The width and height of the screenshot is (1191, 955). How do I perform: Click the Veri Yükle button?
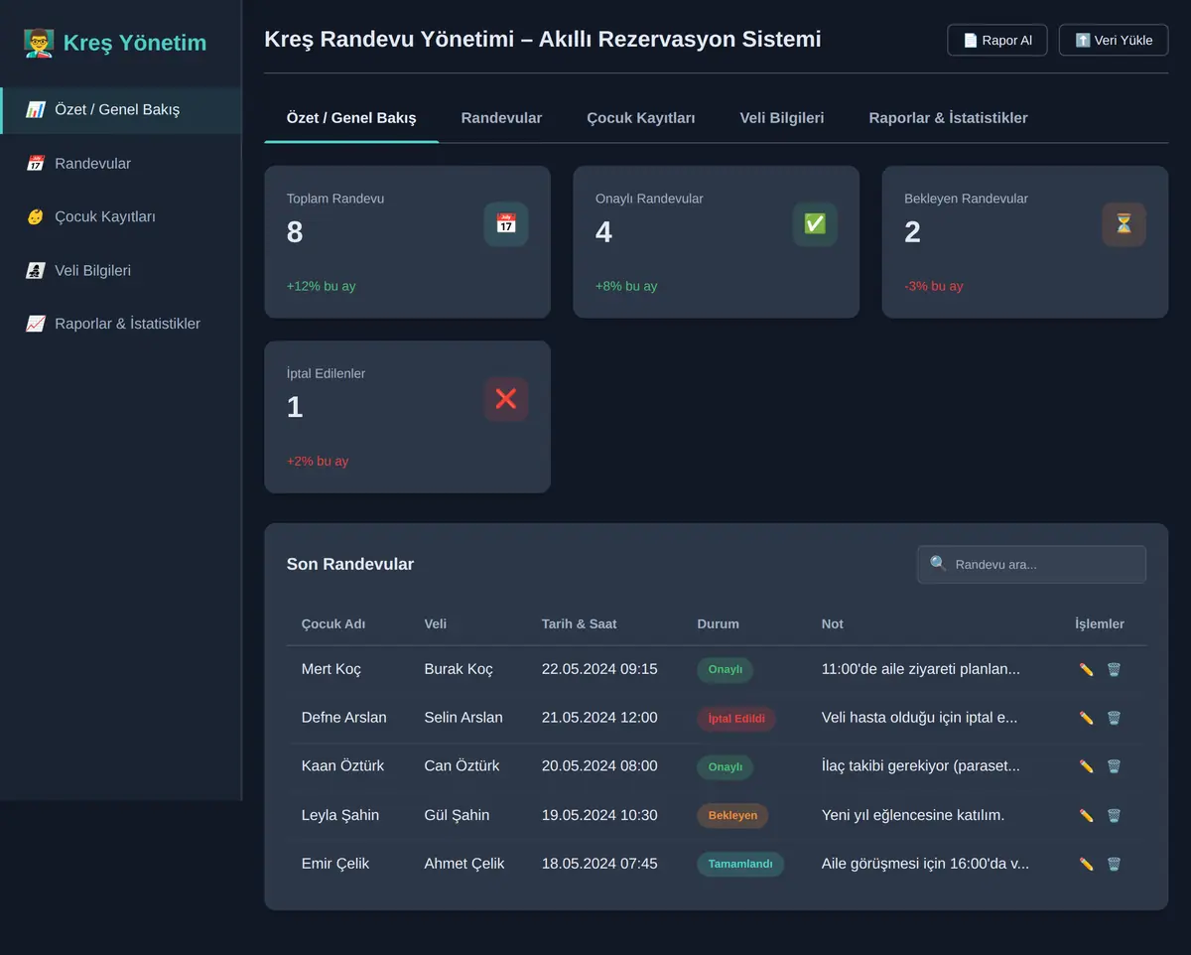1114,41
